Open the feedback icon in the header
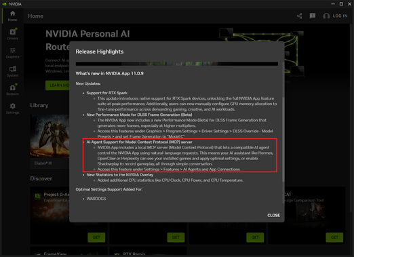The image size is (411, 257). (312, 16)
